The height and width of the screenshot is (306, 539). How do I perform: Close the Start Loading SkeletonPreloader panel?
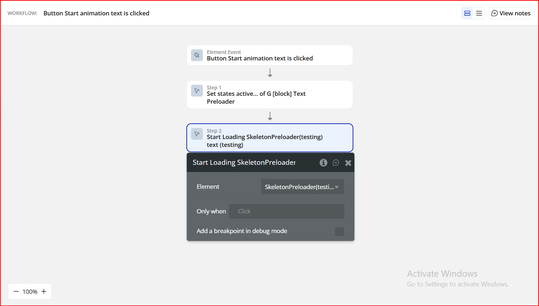(348, 163)
